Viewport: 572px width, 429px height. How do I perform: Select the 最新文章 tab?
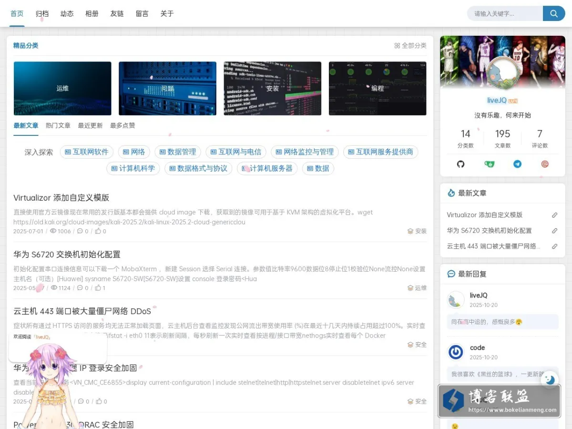click(26, 125)
